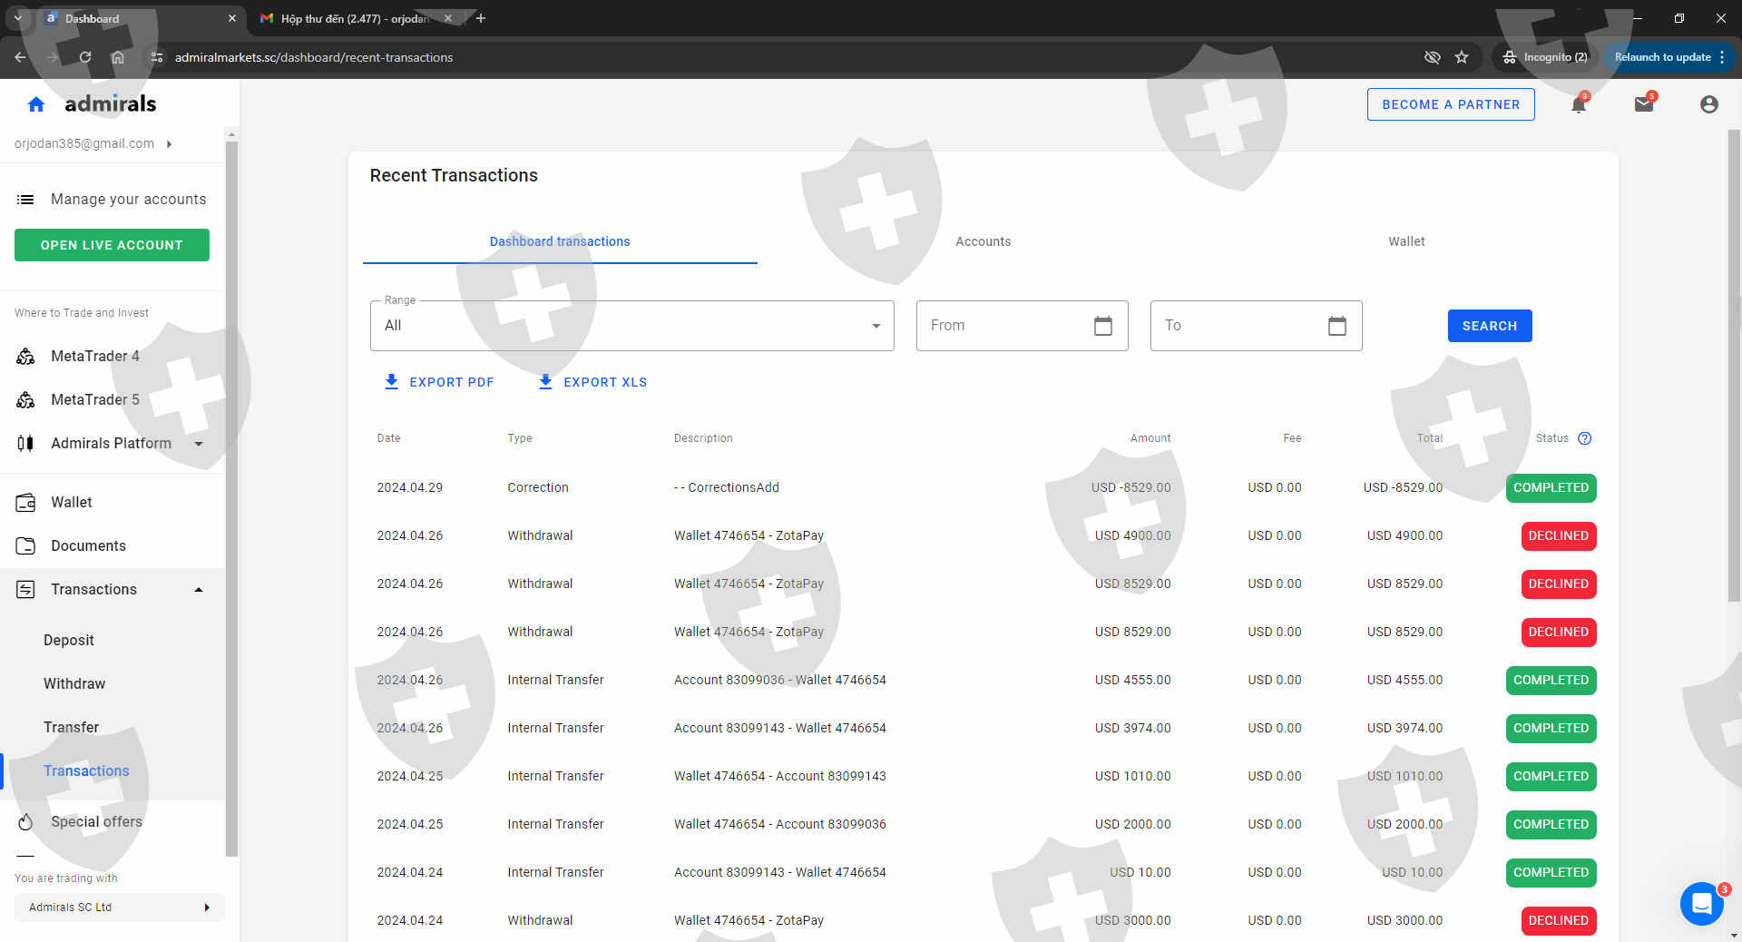Switch to the Accounts tab
This screenshot has height=942, width=1742.
[983, 241]
